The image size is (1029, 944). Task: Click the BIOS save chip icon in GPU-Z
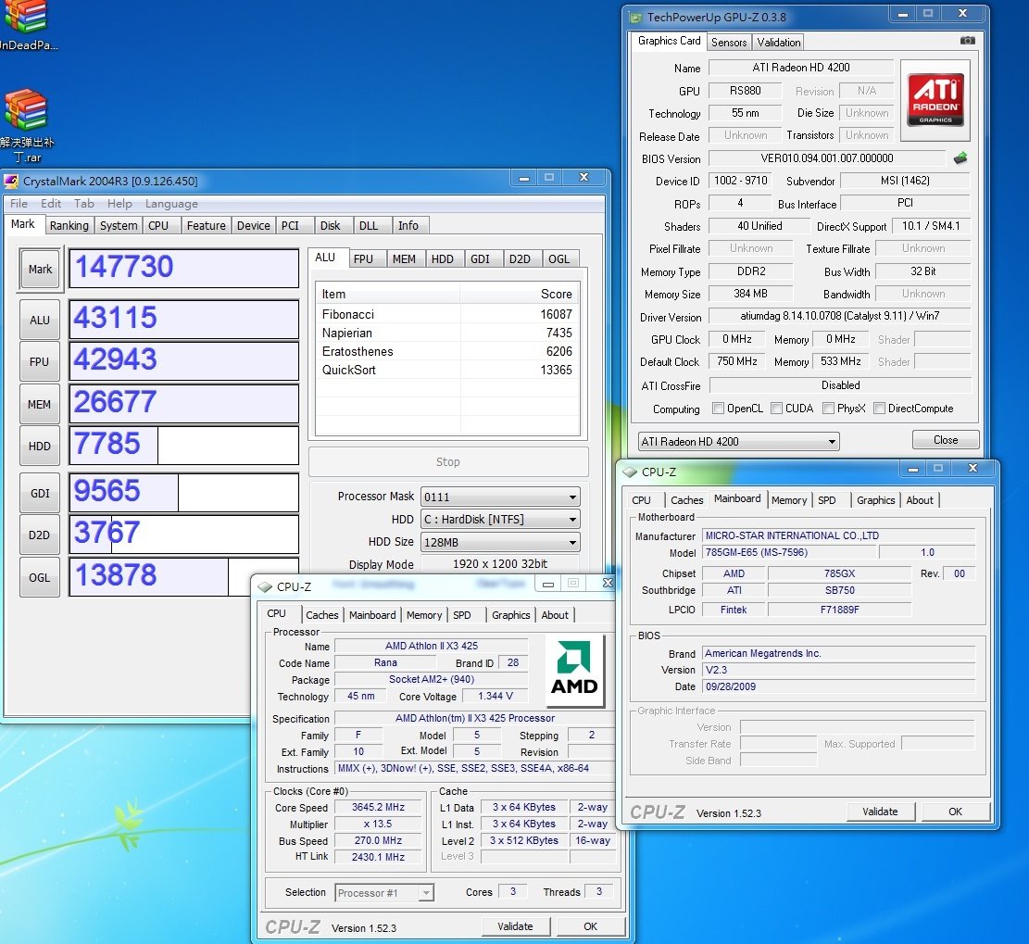coord(960,158)
